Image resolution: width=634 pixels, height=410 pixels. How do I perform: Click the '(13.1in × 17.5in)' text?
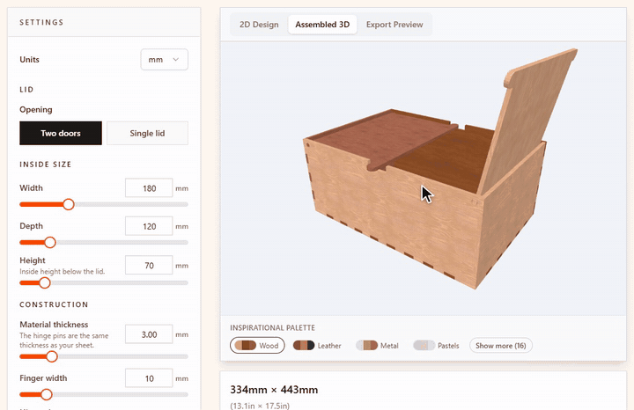[260, 406]
